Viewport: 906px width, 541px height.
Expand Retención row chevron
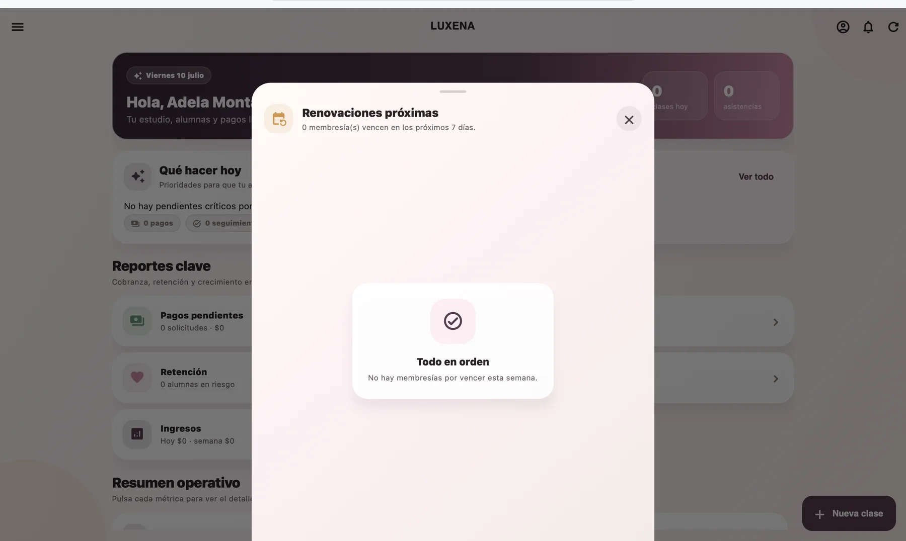776,379
